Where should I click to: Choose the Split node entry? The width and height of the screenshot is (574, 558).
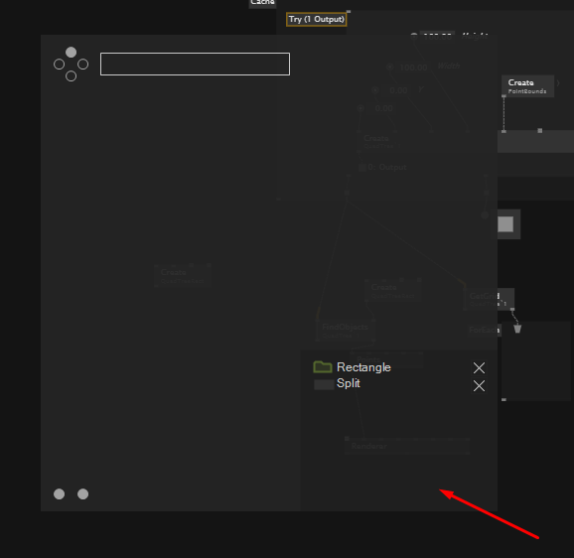click(x=349, y=383)
